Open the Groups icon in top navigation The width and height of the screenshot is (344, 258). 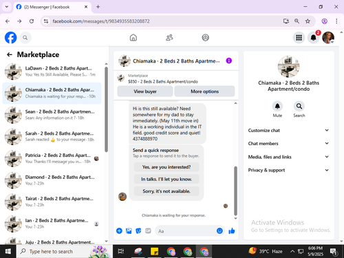pyautogui.click(x=205, y=38)
